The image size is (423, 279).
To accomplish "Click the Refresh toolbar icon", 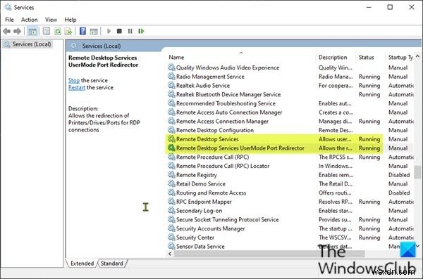I will (58, 31).
